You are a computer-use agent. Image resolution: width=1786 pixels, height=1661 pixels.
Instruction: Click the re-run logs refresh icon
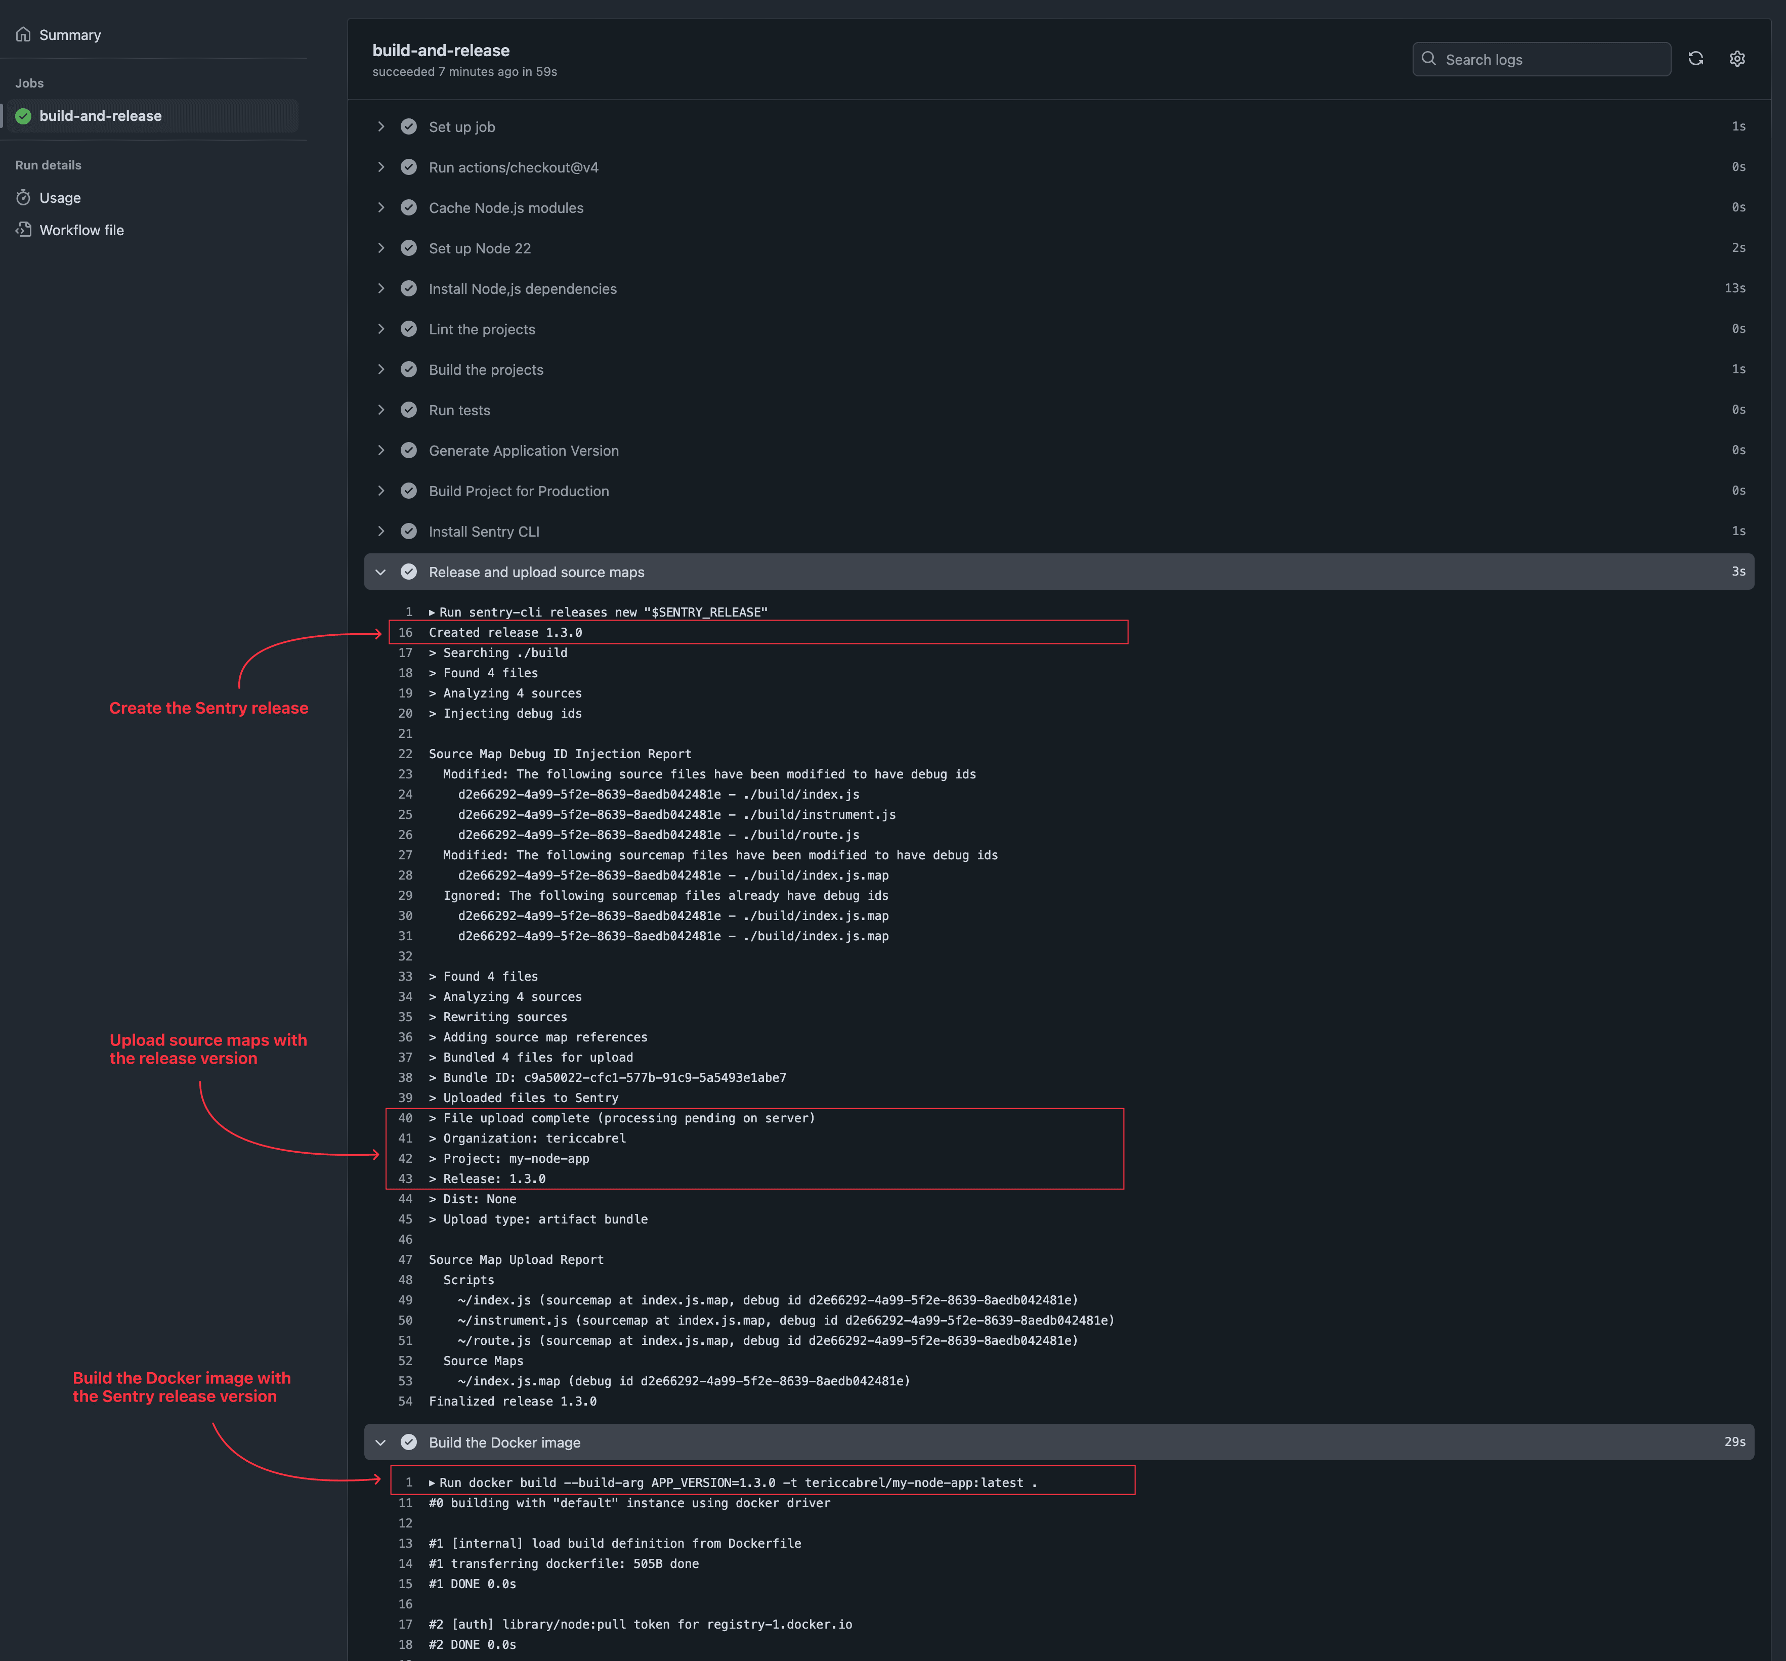[x=1696, y=58]
